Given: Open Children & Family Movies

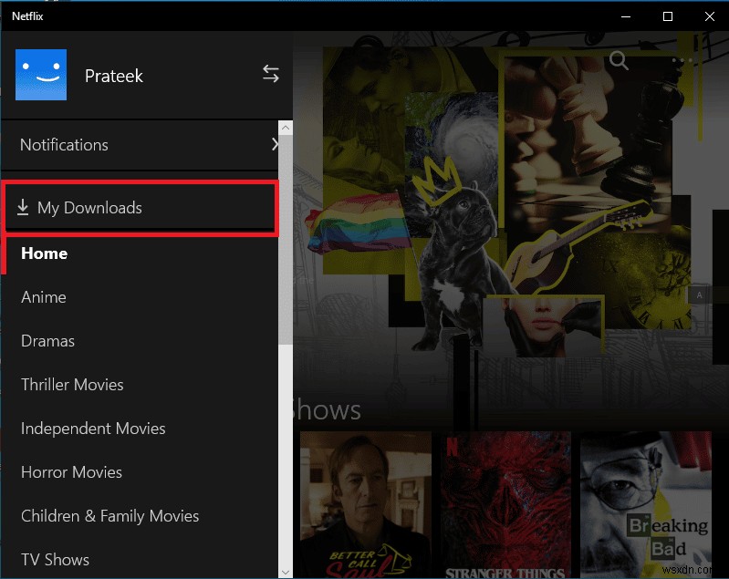Looking at the screenshot, I should [109, 516].
